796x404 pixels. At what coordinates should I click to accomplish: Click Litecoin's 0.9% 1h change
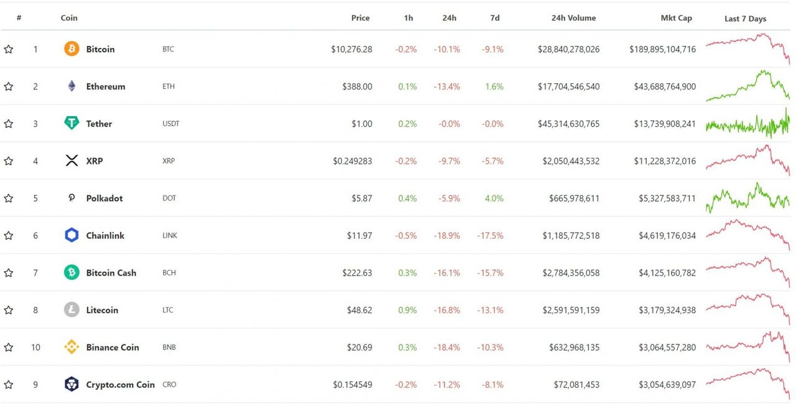pyautogui.click(x=407, y=310)
